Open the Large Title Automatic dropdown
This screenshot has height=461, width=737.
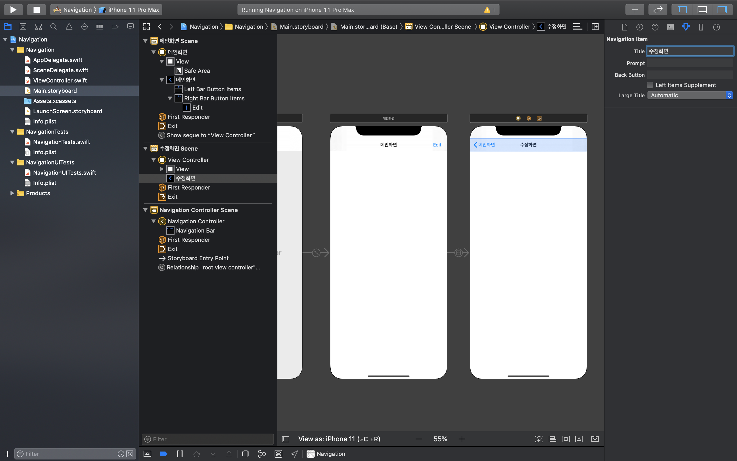click(689, 96)
